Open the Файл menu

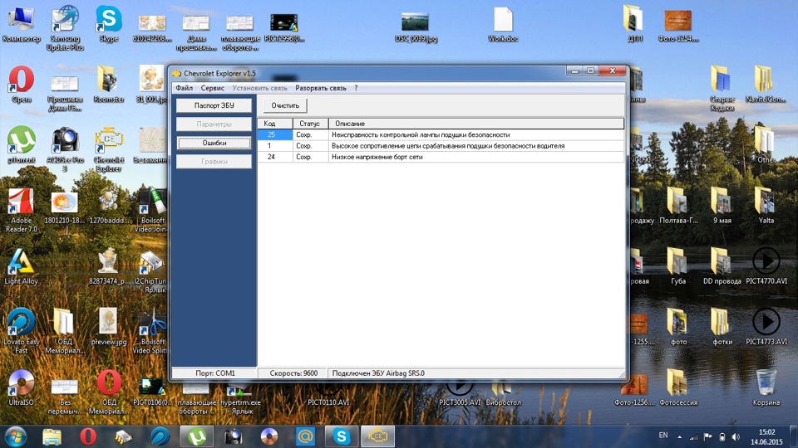pyautogui.click(x=185, y=88)
